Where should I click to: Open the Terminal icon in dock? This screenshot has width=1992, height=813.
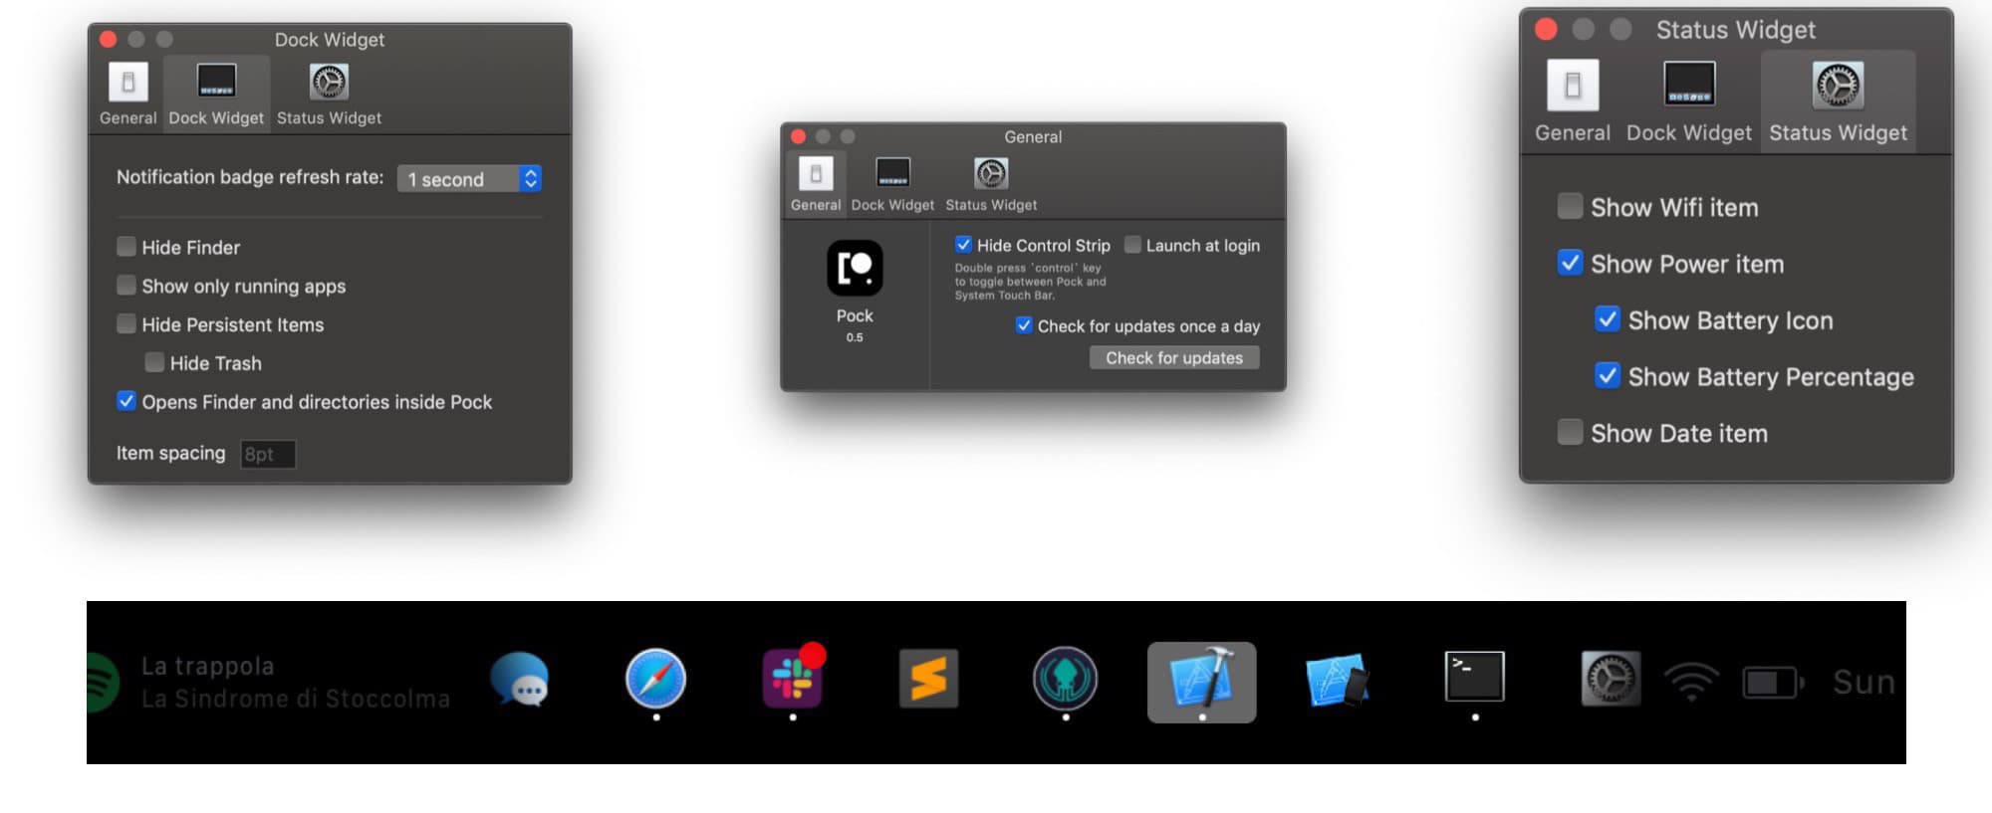pyautogui.click(x=1474, y=678)
